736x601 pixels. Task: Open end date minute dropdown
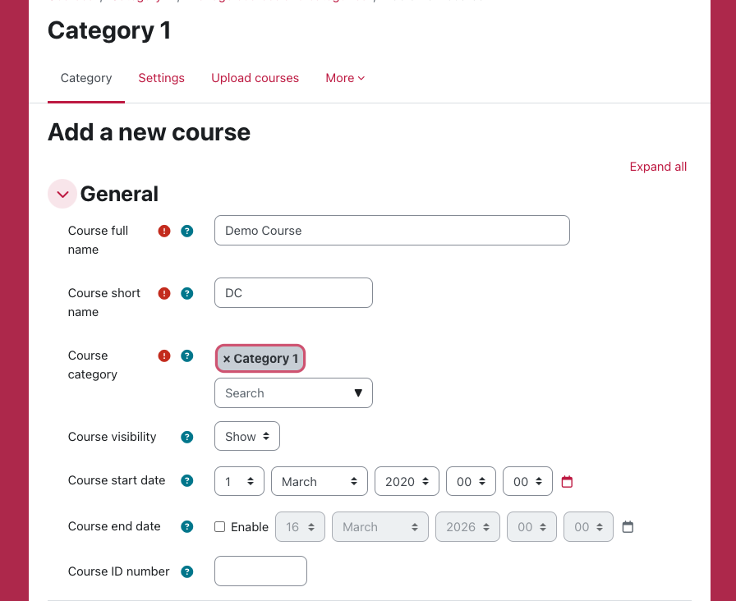(x=588, y=527)
